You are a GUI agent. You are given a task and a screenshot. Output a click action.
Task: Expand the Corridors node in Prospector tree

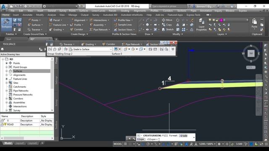click(7, 99)
